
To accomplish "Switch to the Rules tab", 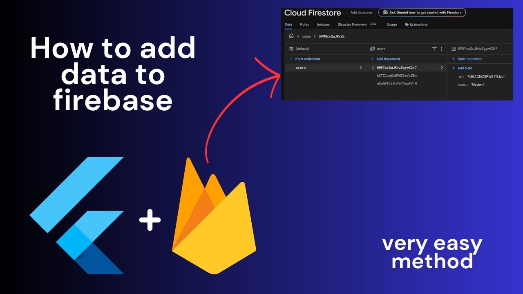I will [x=304, y=24].
